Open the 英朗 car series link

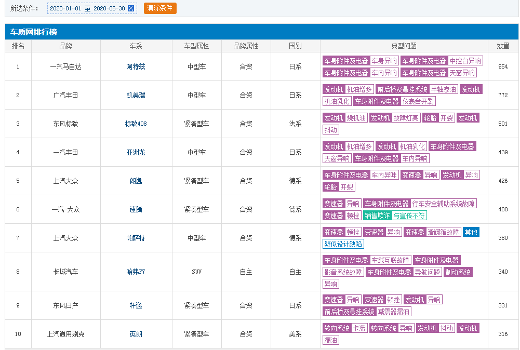(x=136, y=334)
